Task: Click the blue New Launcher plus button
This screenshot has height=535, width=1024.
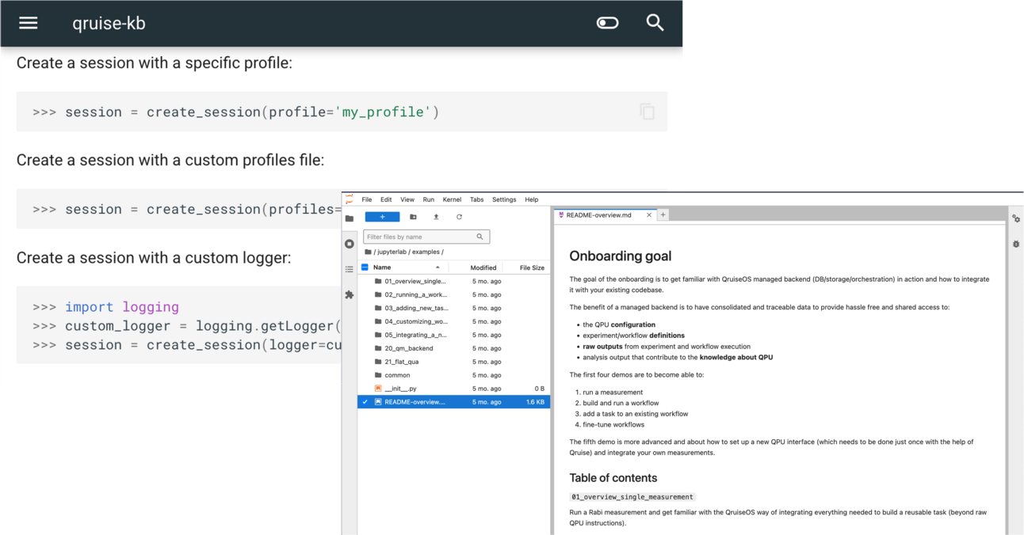Action: point(382,217)
